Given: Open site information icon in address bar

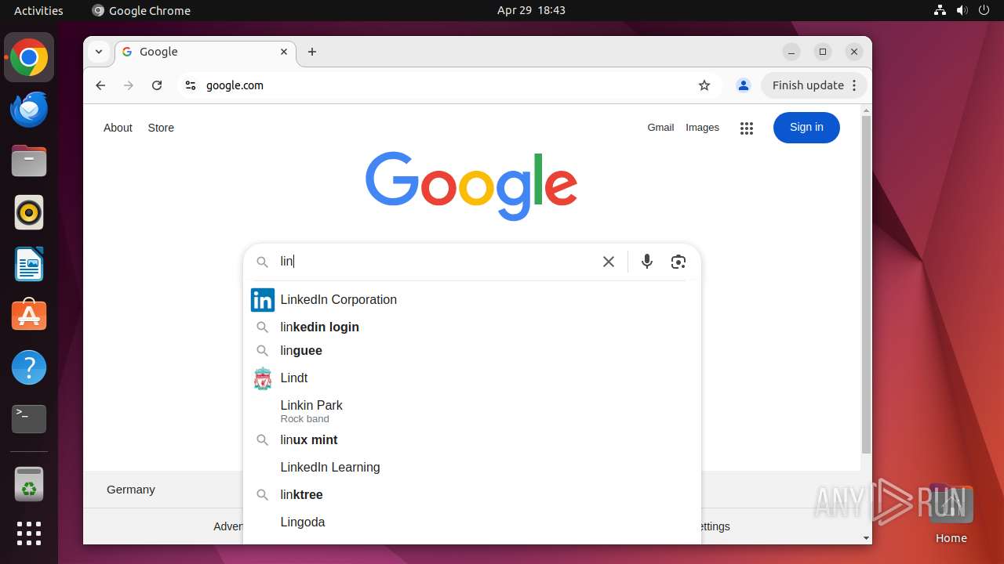Looking at the screenshot, I should tap(190, 85).
